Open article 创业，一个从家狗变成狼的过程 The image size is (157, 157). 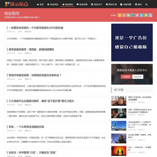click(x=26, y=127)
